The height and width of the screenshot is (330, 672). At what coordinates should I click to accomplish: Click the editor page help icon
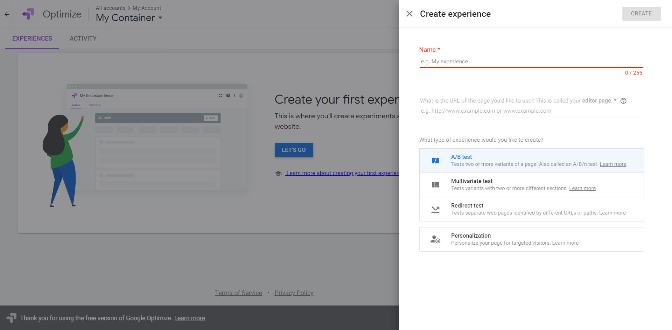point(623,101)
